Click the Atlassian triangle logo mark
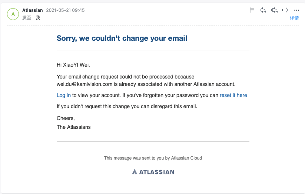Image resolution: width=305 pixels, height=194 pixels. [x=135, y=172]
